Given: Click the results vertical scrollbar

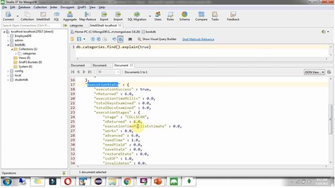Looking at the screenshot, I should [x=330, y=119].
